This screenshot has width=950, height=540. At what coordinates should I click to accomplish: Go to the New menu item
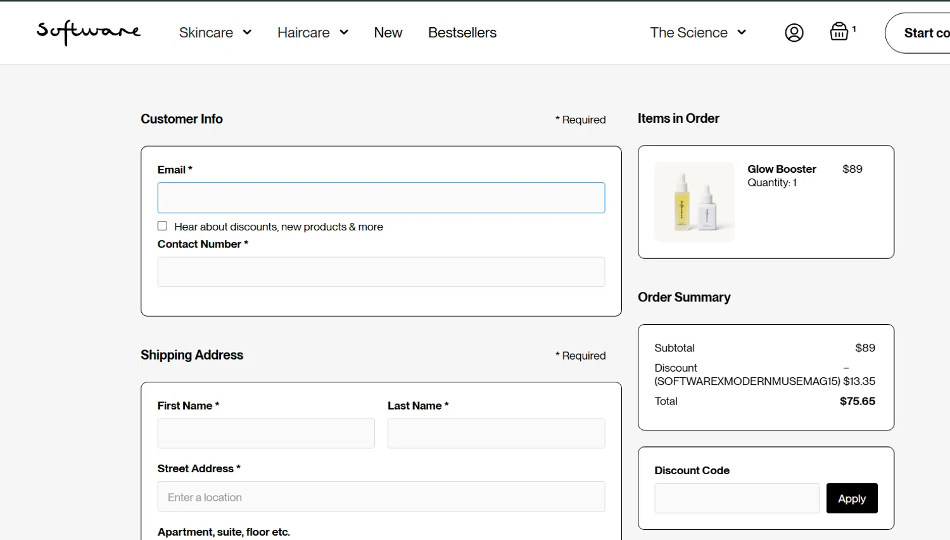[x=388, y=32]
